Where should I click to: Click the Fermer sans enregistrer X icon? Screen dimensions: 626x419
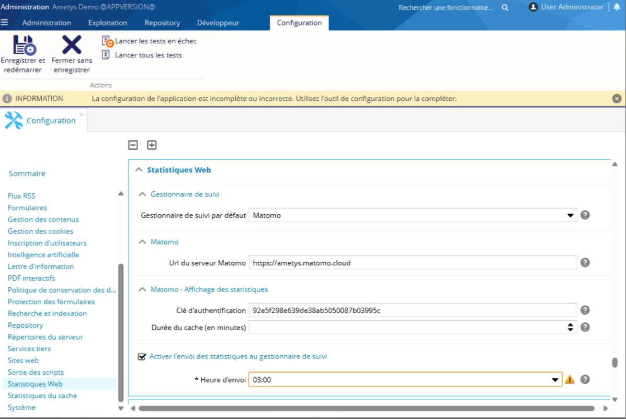click(x=71, y=45)
